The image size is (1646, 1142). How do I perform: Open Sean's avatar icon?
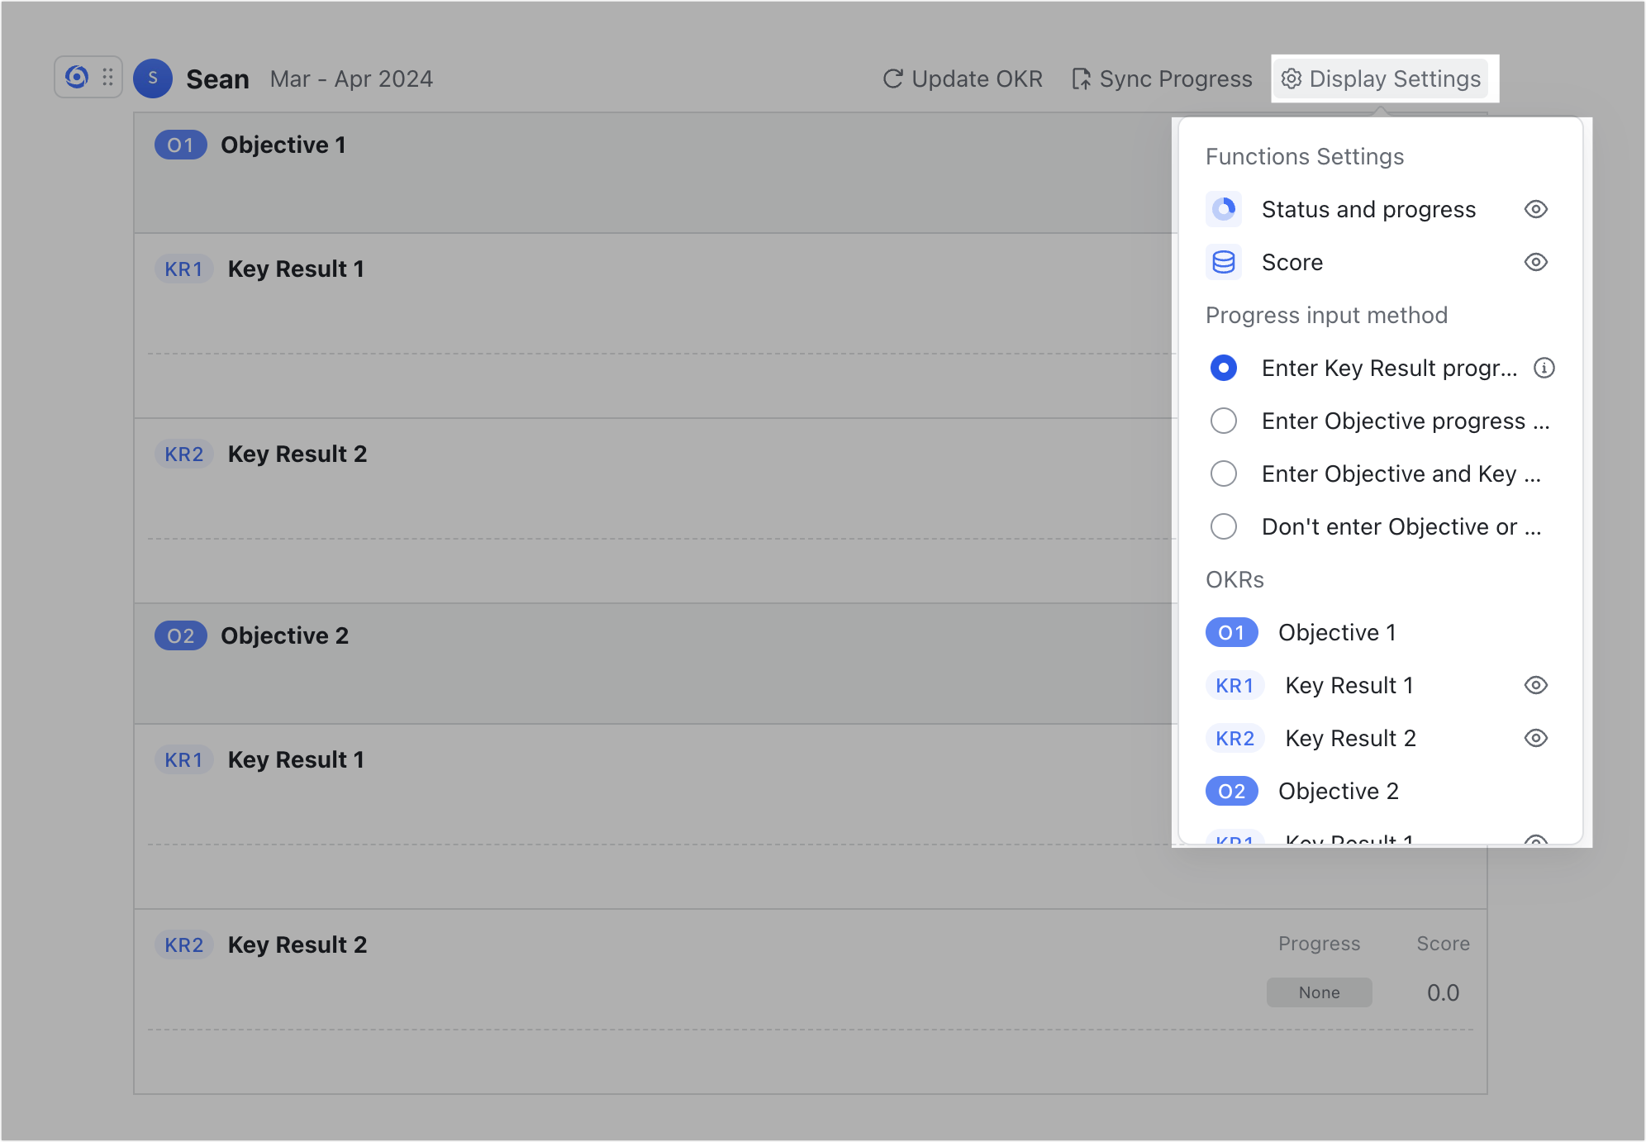pos(152,79)
